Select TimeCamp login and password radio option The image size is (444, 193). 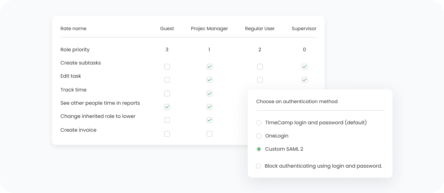pos(259,123)
